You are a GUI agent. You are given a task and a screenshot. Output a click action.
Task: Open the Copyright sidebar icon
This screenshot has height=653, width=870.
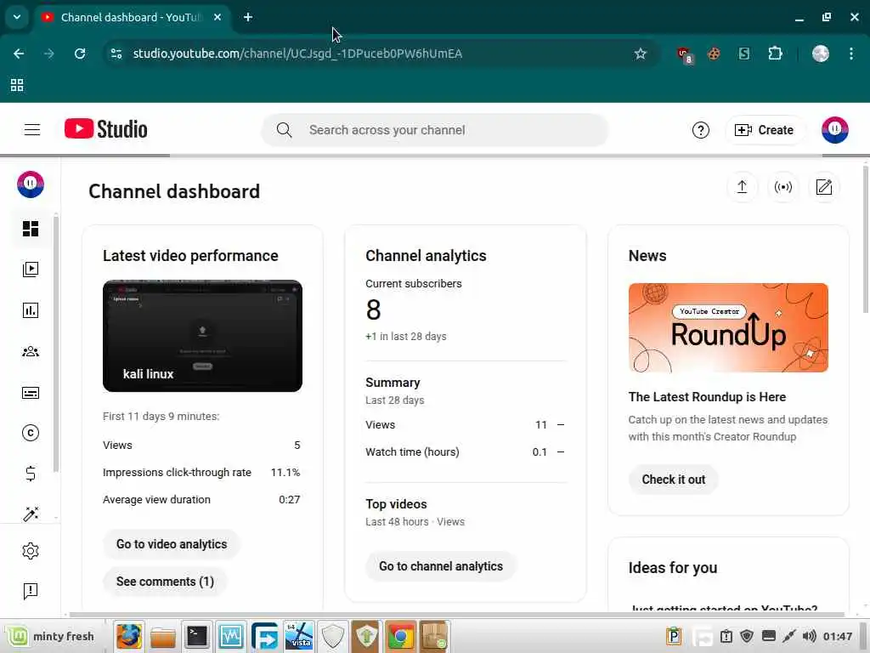coord(31,433)
